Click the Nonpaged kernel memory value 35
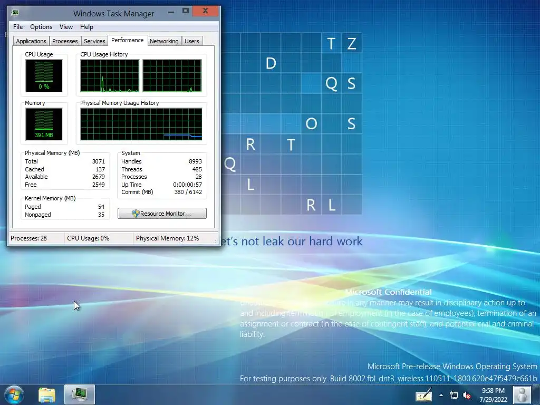Viewport: 540px width, 405px height. (101, 215)
